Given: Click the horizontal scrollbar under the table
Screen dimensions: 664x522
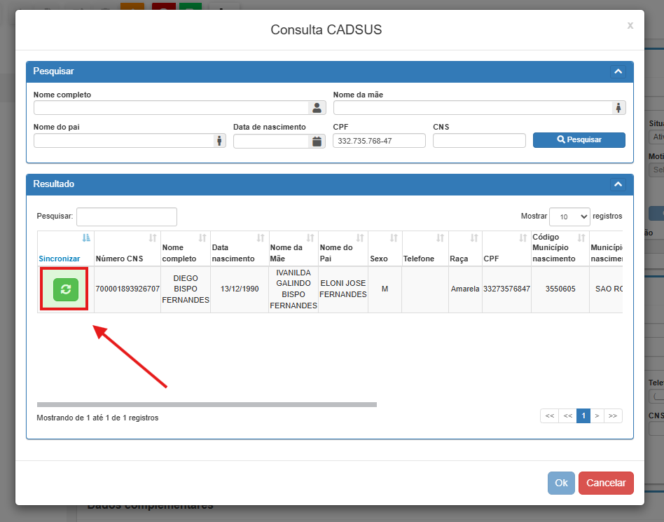Looking at the screenshot, I should [207, 404].
